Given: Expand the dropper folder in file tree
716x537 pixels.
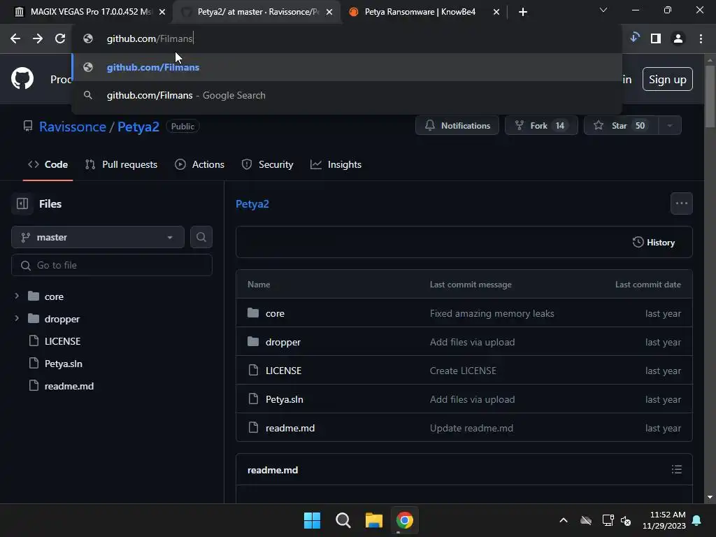Looking at the screenshot, I should point(17,318).
